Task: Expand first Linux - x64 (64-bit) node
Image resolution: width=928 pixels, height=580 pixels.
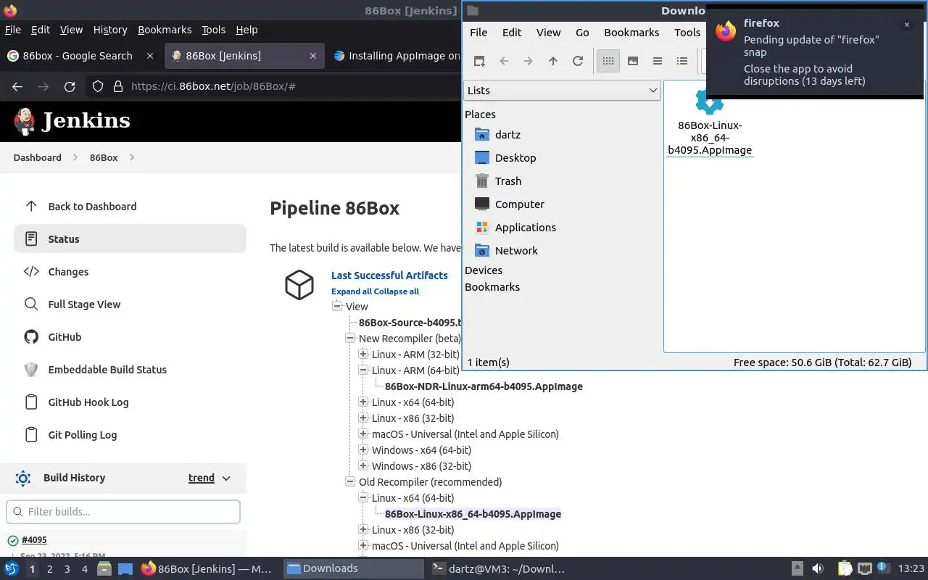Action: click(x=363, y=402)
